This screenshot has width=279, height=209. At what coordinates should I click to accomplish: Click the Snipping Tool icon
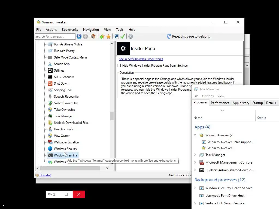click(x=50, y=90)
